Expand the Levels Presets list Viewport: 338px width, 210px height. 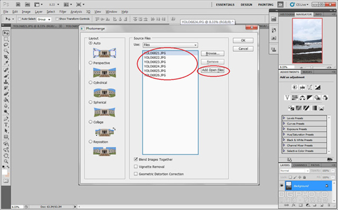point(304,118)
